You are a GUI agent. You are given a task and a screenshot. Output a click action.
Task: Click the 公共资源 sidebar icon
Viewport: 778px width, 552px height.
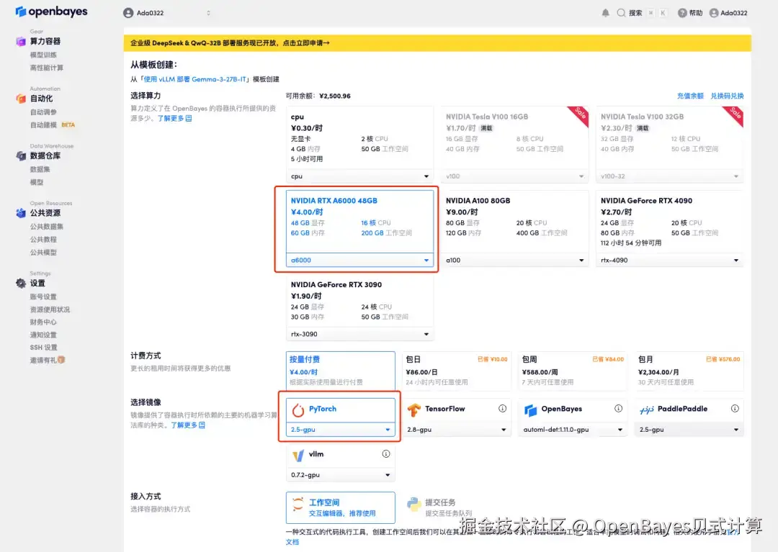click(x=20, y=213)
